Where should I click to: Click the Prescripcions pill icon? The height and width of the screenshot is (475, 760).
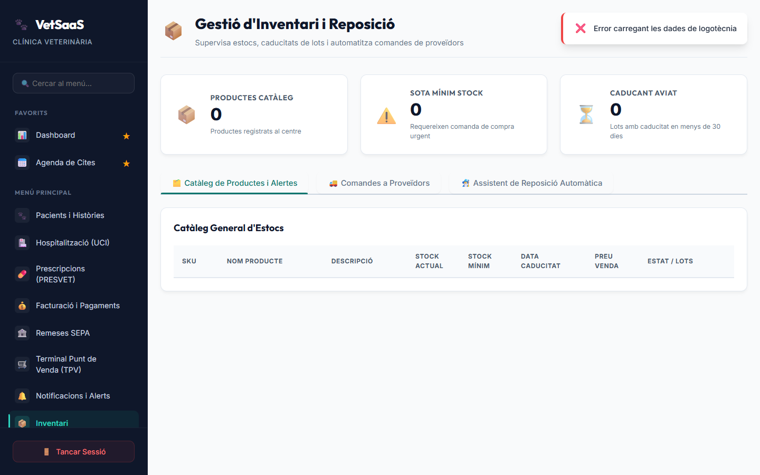[22, 274]
